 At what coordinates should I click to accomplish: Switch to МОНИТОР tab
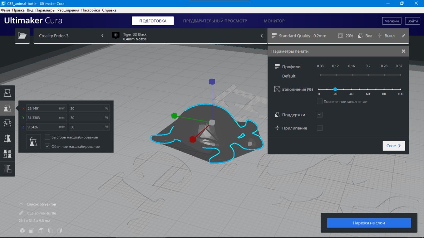(274, 21)
